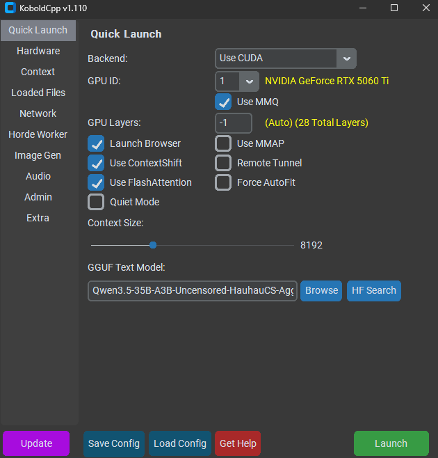Uncheck Use FlashAttention

coord(96,182)
